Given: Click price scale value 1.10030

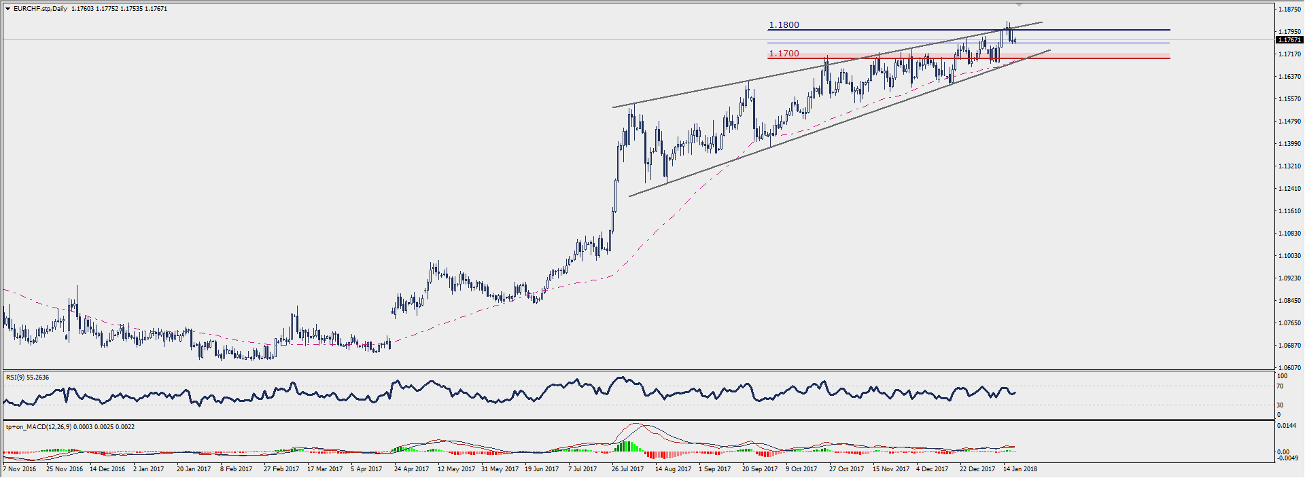Looking at the screenshot, I should tap(1289, 256).
